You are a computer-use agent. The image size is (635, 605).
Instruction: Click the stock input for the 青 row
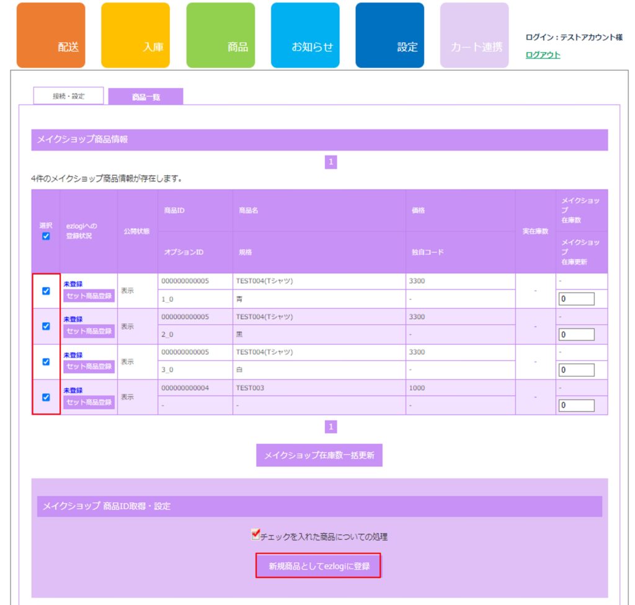576,299
